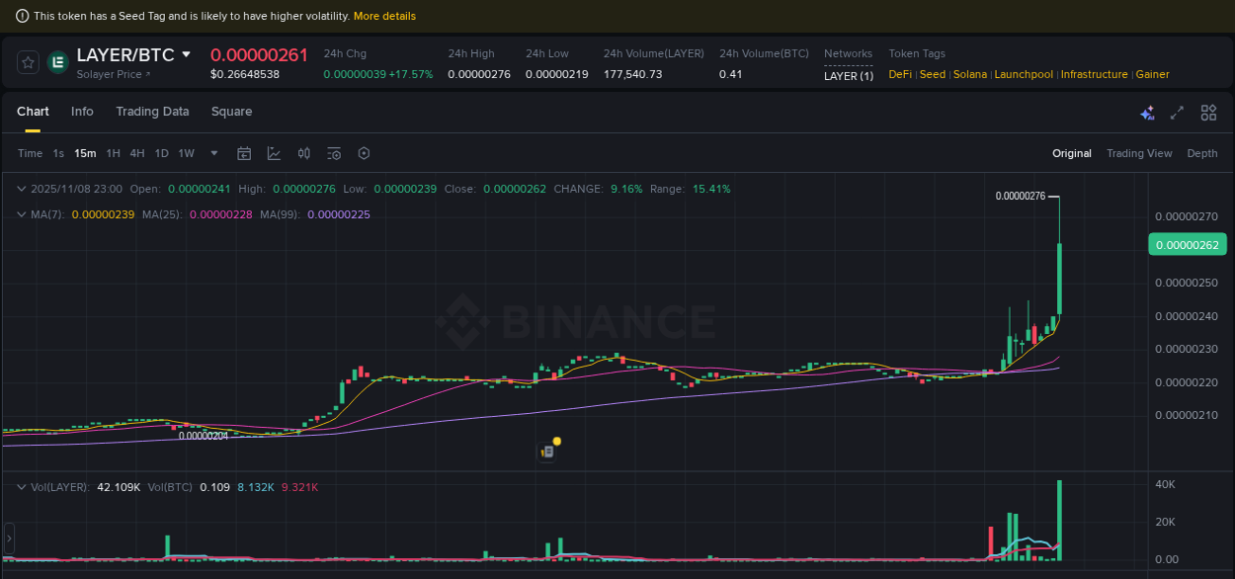The image size is (1235, 579).
Task: Open extra timeframe intervals dropdown arrow
Action: tap(213, 153)
